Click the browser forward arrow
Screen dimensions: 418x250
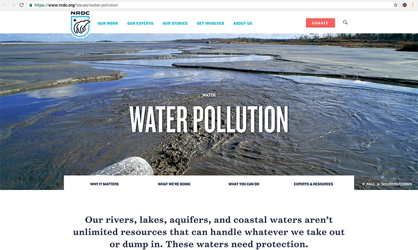(14, 5)
